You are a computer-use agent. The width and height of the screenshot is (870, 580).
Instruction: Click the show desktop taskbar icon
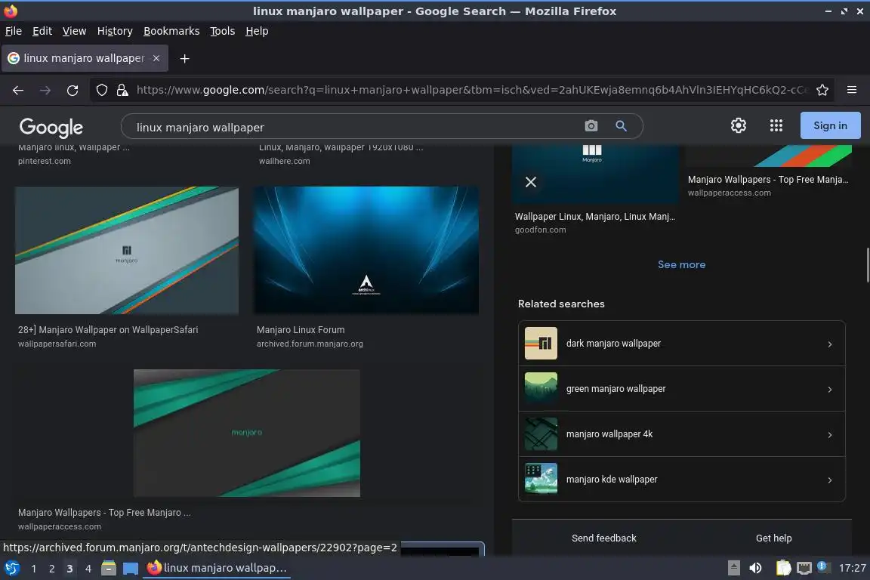131,568
